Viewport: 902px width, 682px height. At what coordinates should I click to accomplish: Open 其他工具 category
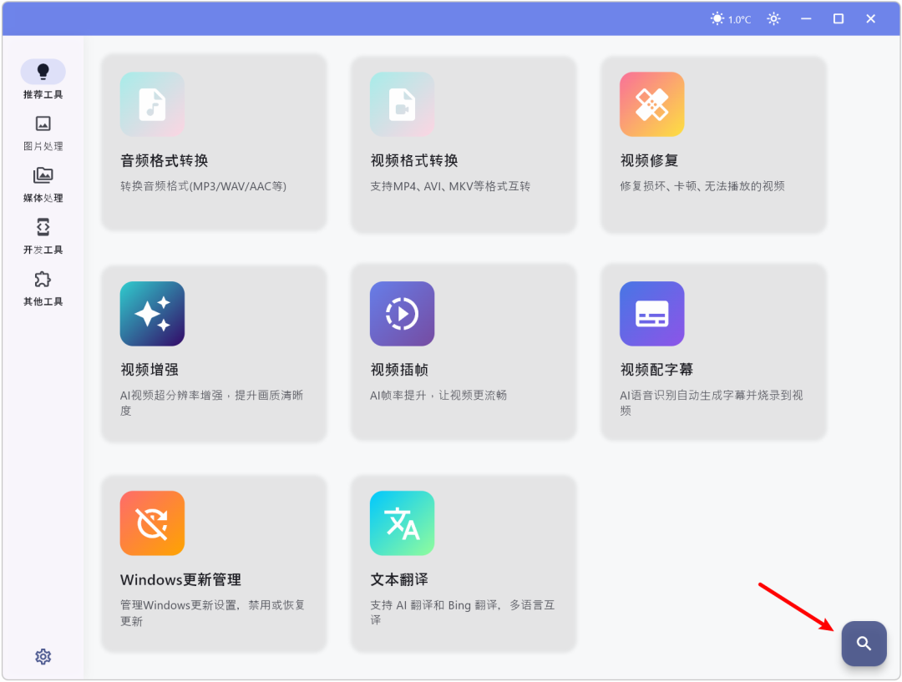(43, 288)
